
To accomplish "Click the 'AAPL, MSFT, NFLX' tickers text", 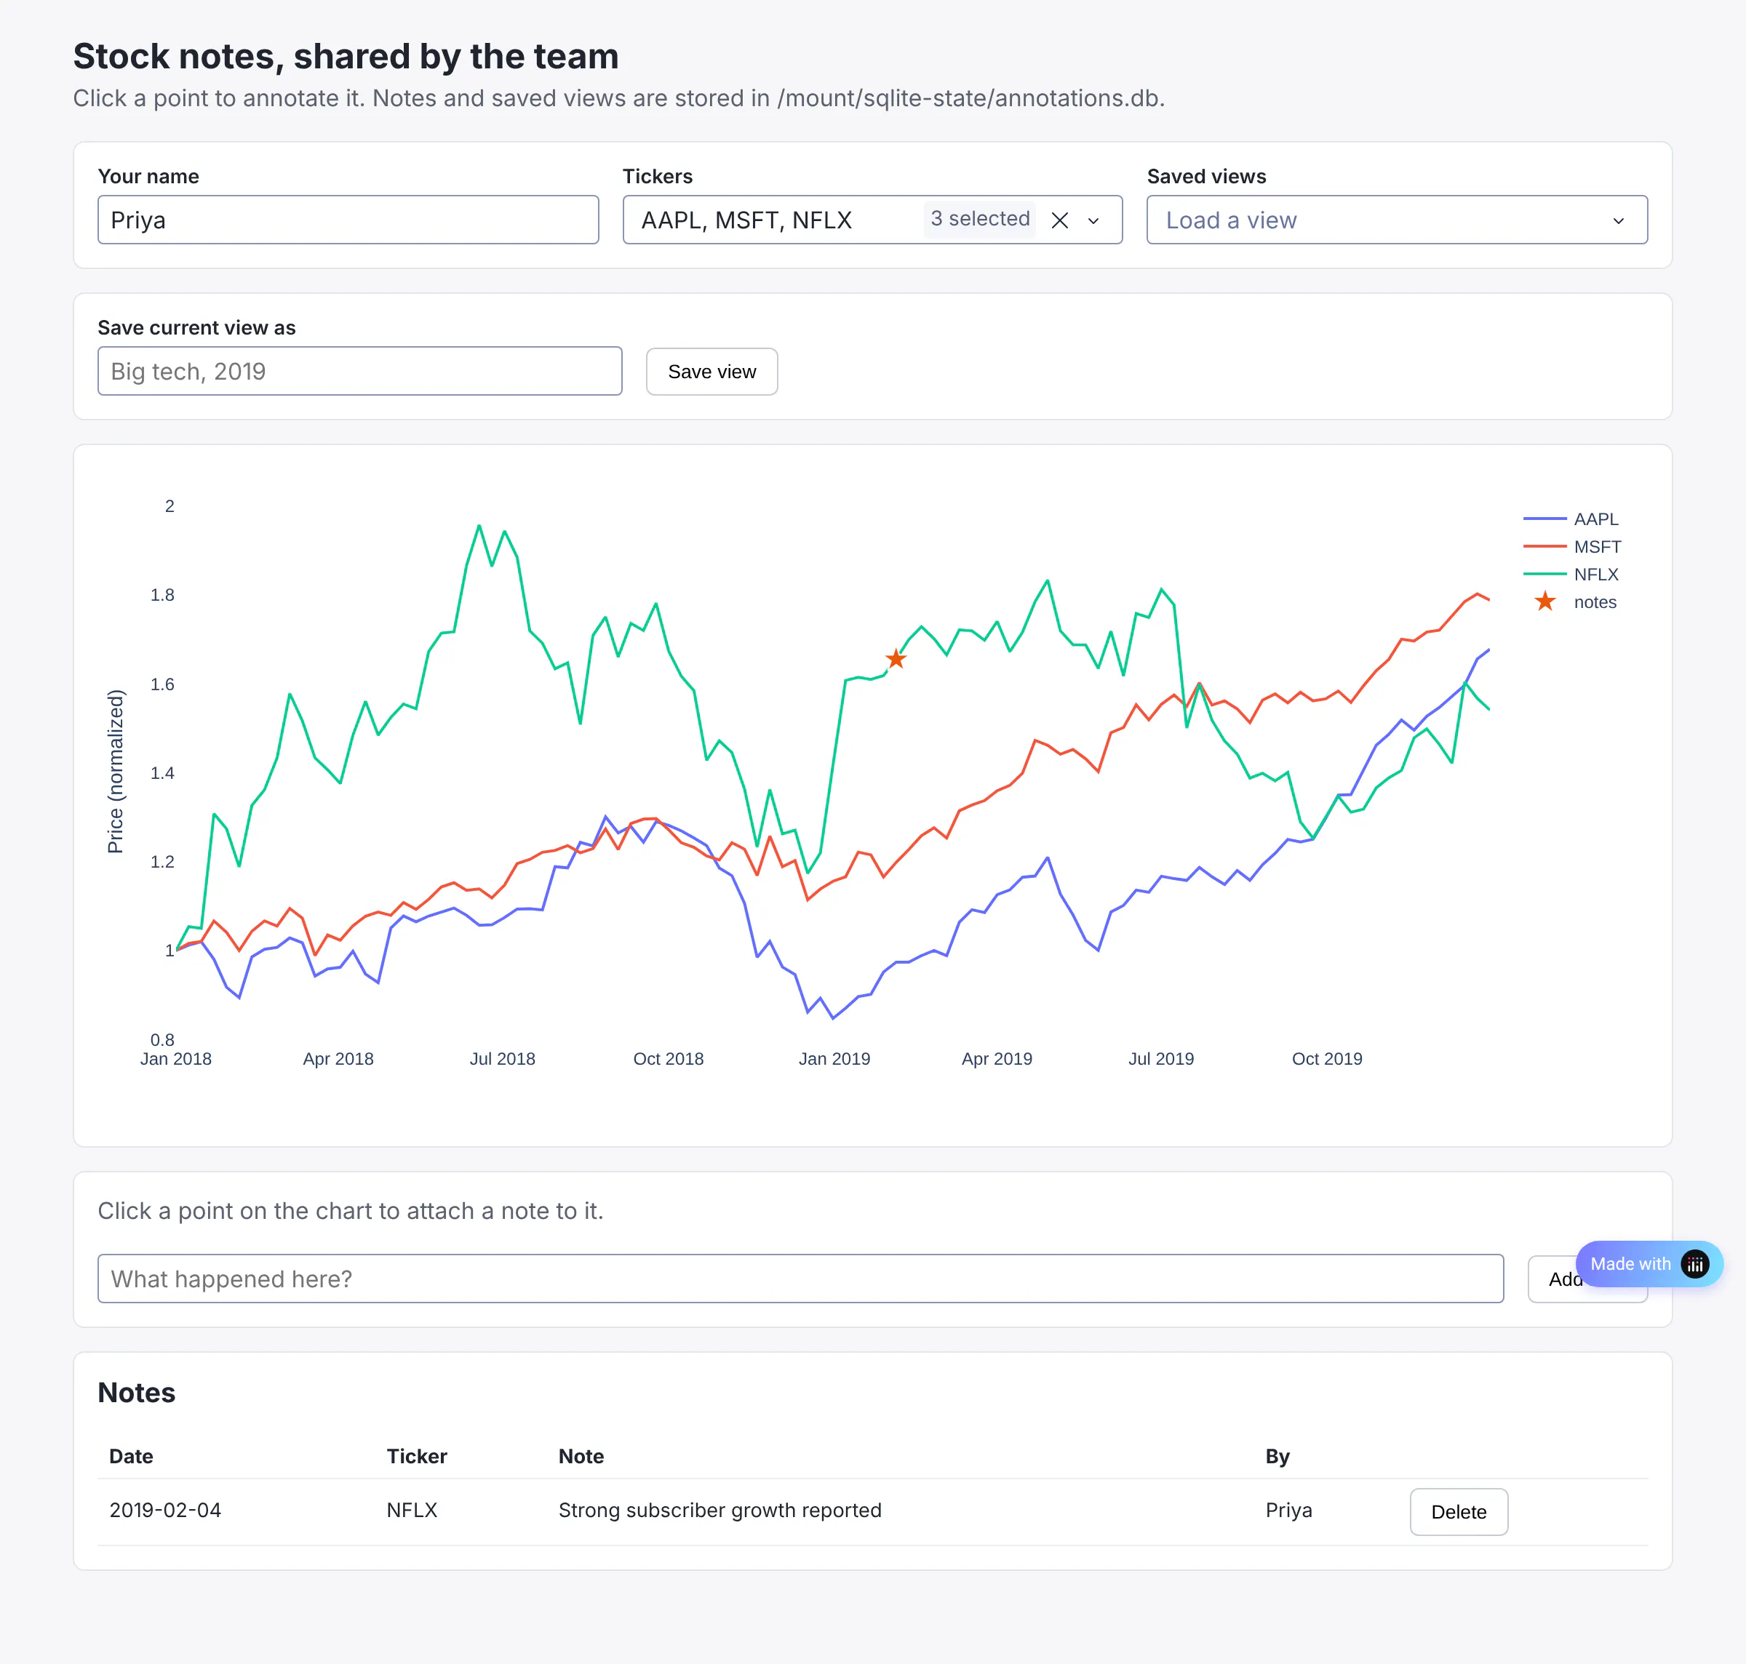I will click(x=746, y=220).
